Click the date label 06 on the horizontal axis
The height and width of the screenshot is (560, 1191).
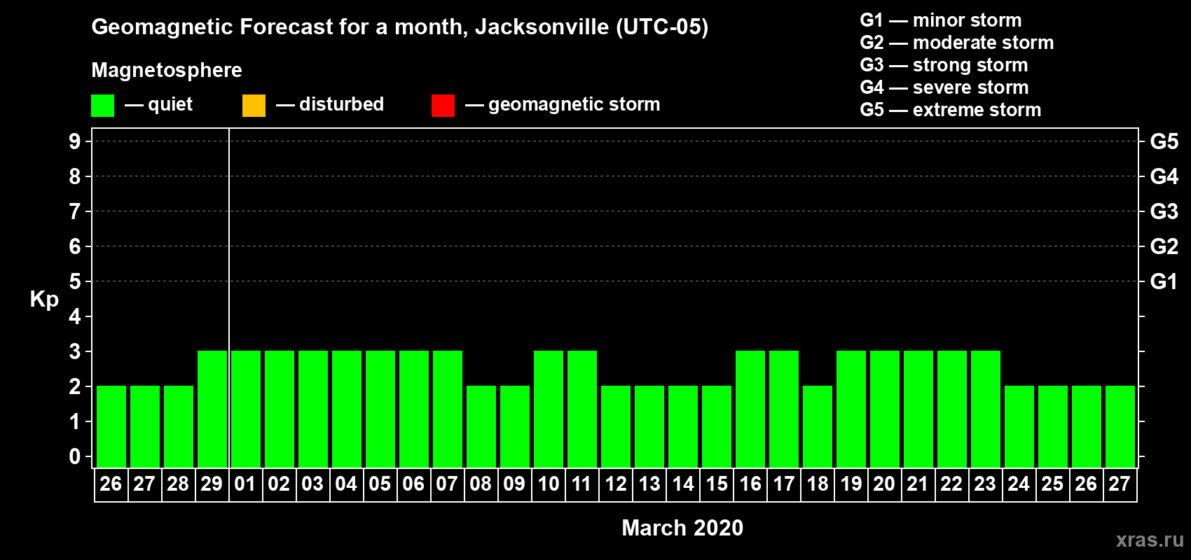[x=413, y=484]
